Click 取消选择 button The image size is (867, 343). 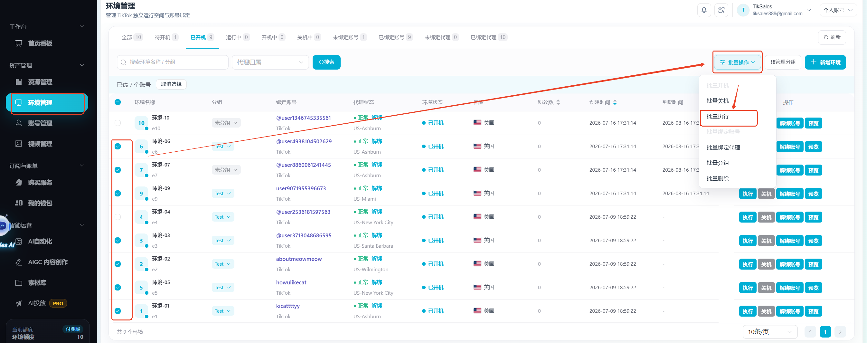[x=171, y=84]
